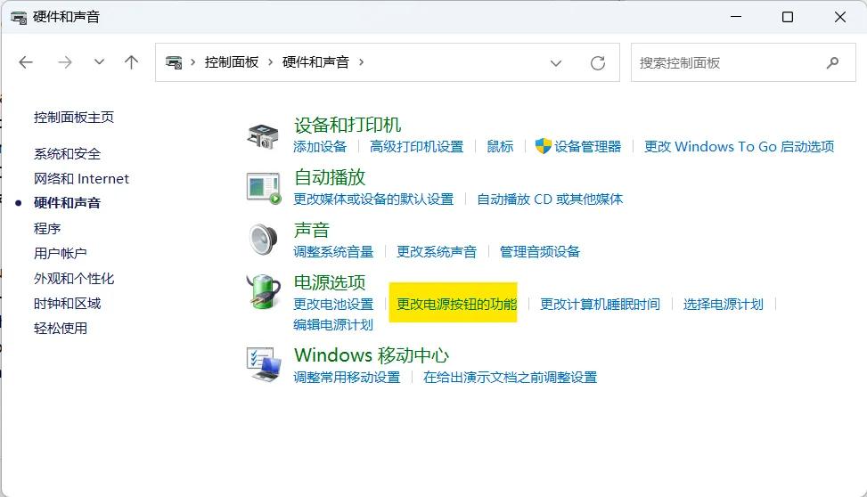Click the Power Options battery icon
Viewport: 867px width, 497px height.
tap(264, 291)
